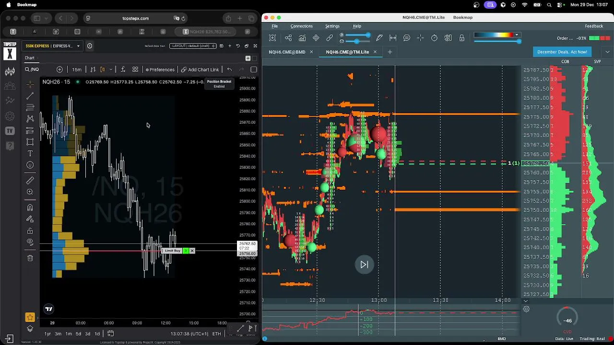Select the Text annotation tool
The image size is (614, 345).
tap(30, 153)
